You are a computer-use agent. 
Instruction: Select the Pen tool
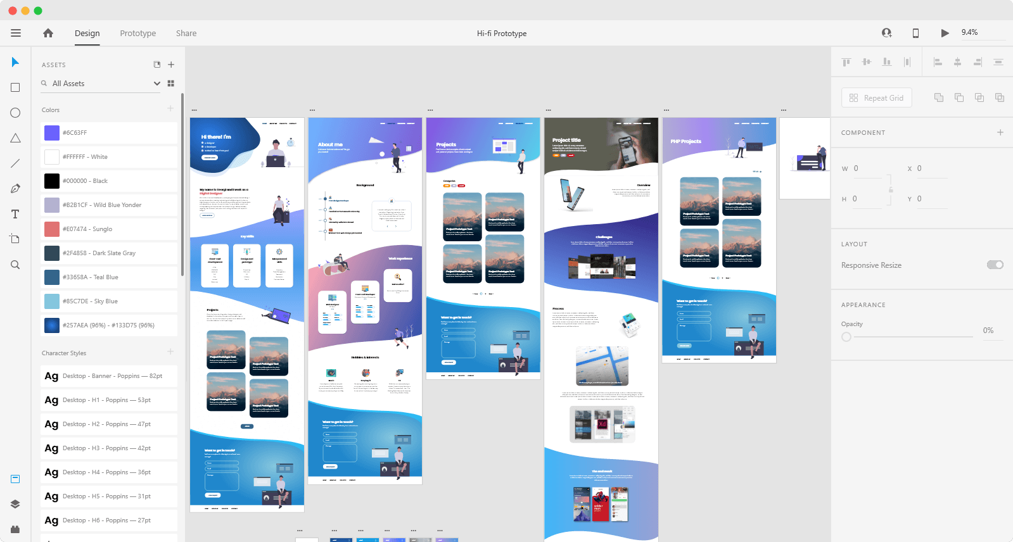[x=15, y=189]
